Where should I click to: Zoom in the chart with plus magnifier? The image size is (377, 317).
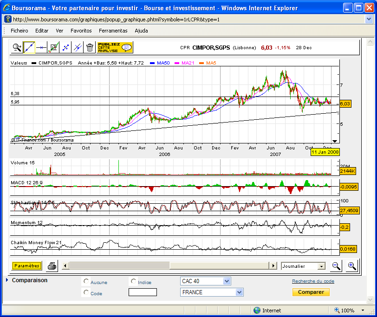pos(352,266)
